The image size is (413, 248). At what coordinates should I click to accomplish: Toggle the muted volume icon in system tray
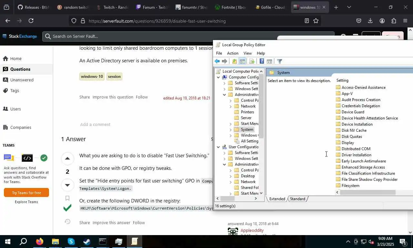point(371,242)
